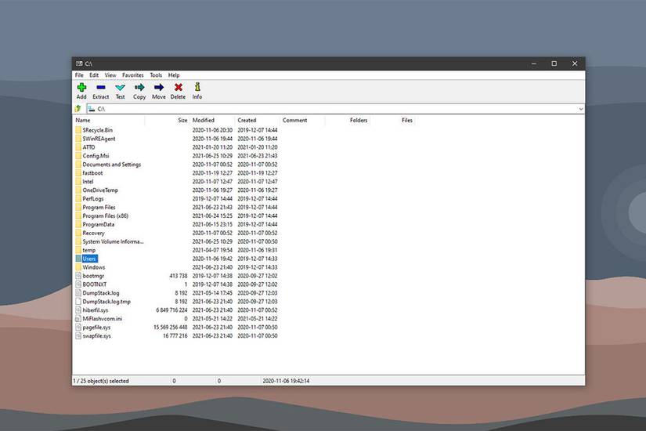
Task: Open the File menu
Action: coord(79,75)
